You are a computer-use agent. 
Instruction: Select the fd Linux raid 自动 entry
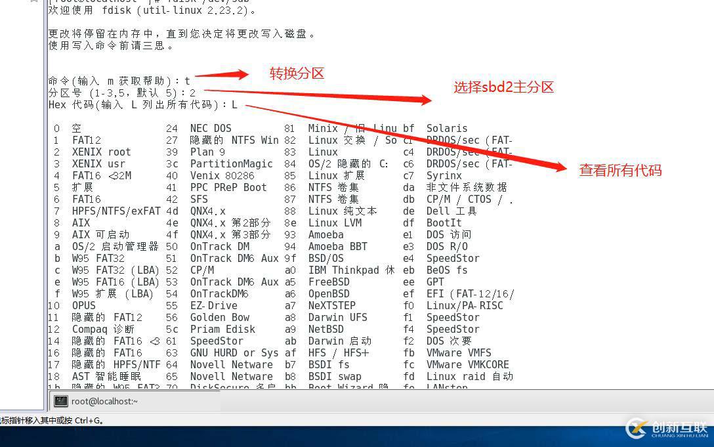[459, 376]
